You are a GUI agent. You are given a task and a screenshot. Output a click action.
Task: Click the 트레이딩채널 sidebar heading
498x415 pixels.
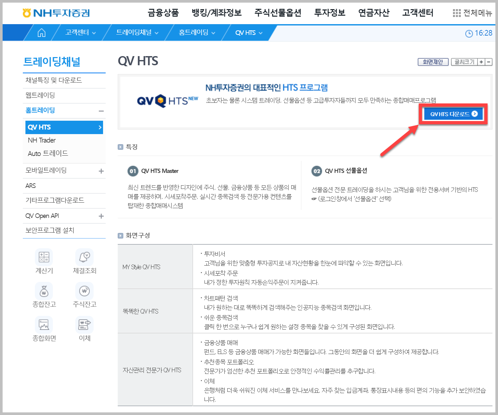pyautogui.click(x=52, y=62)
